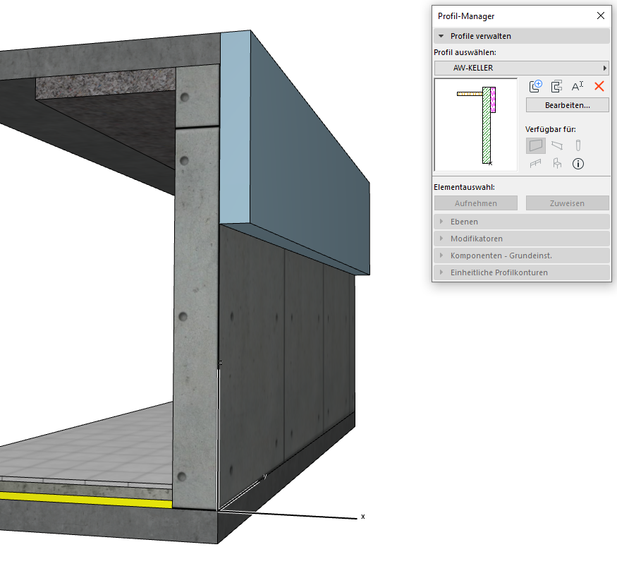Open the profile info icon

578,164
